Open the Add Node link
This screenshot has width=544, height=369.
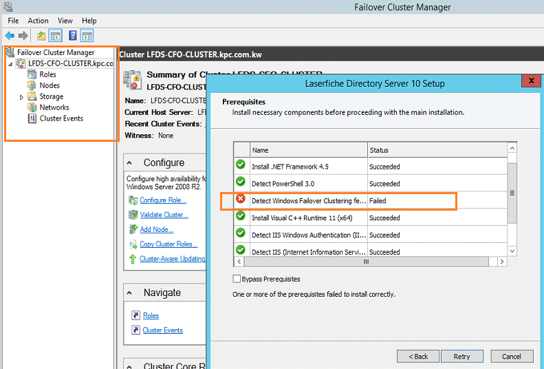pos(157,229)
